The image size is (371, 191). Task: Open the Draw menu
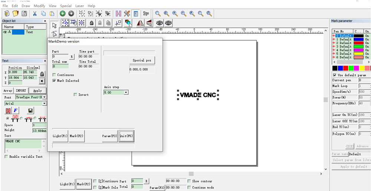pos(26,6)
